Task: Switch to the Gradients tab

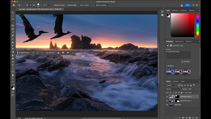Action: click(x=184, y=11)
